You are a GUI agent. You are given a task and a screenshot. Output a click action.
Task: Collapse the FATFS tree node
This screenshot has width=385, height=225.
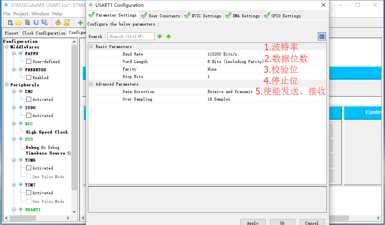point(14,53)
